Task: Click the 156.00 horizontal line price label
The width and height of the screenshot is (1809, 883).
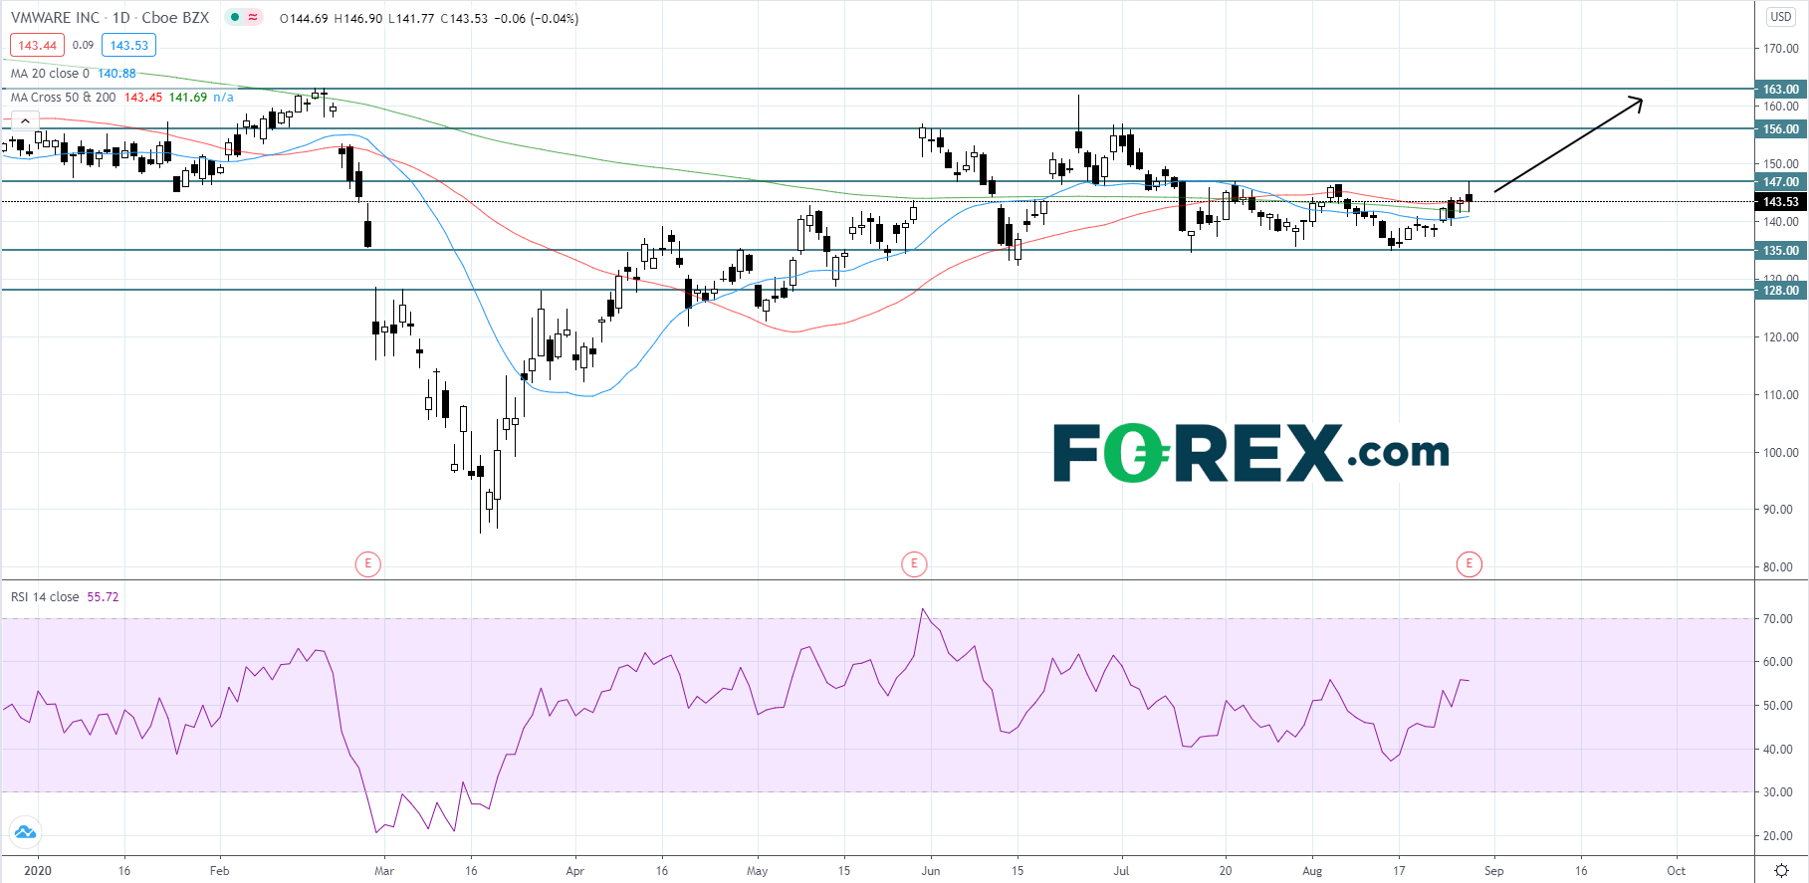Action: click(1781, 129)
